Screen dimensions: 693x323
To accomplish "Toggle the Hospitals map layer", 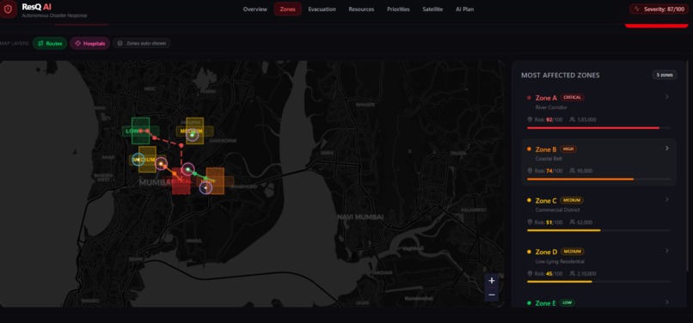I will click(89, 43).
